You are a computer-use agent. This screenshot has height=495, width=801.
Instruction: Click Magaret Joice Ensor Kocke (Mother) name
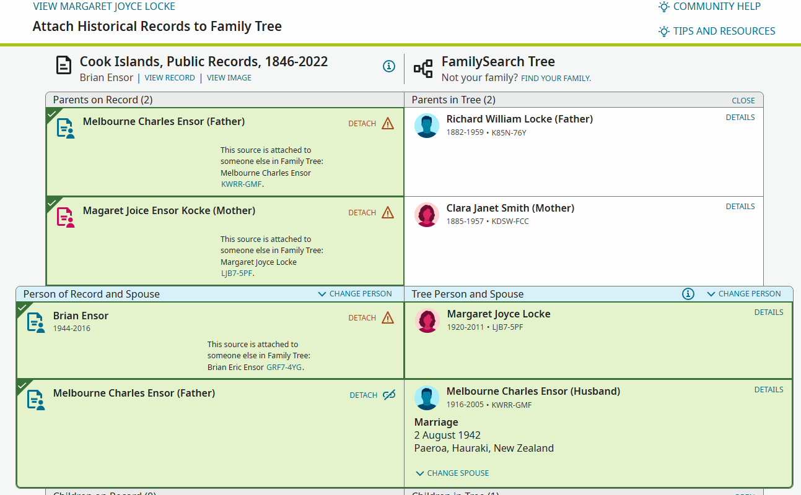169,211
